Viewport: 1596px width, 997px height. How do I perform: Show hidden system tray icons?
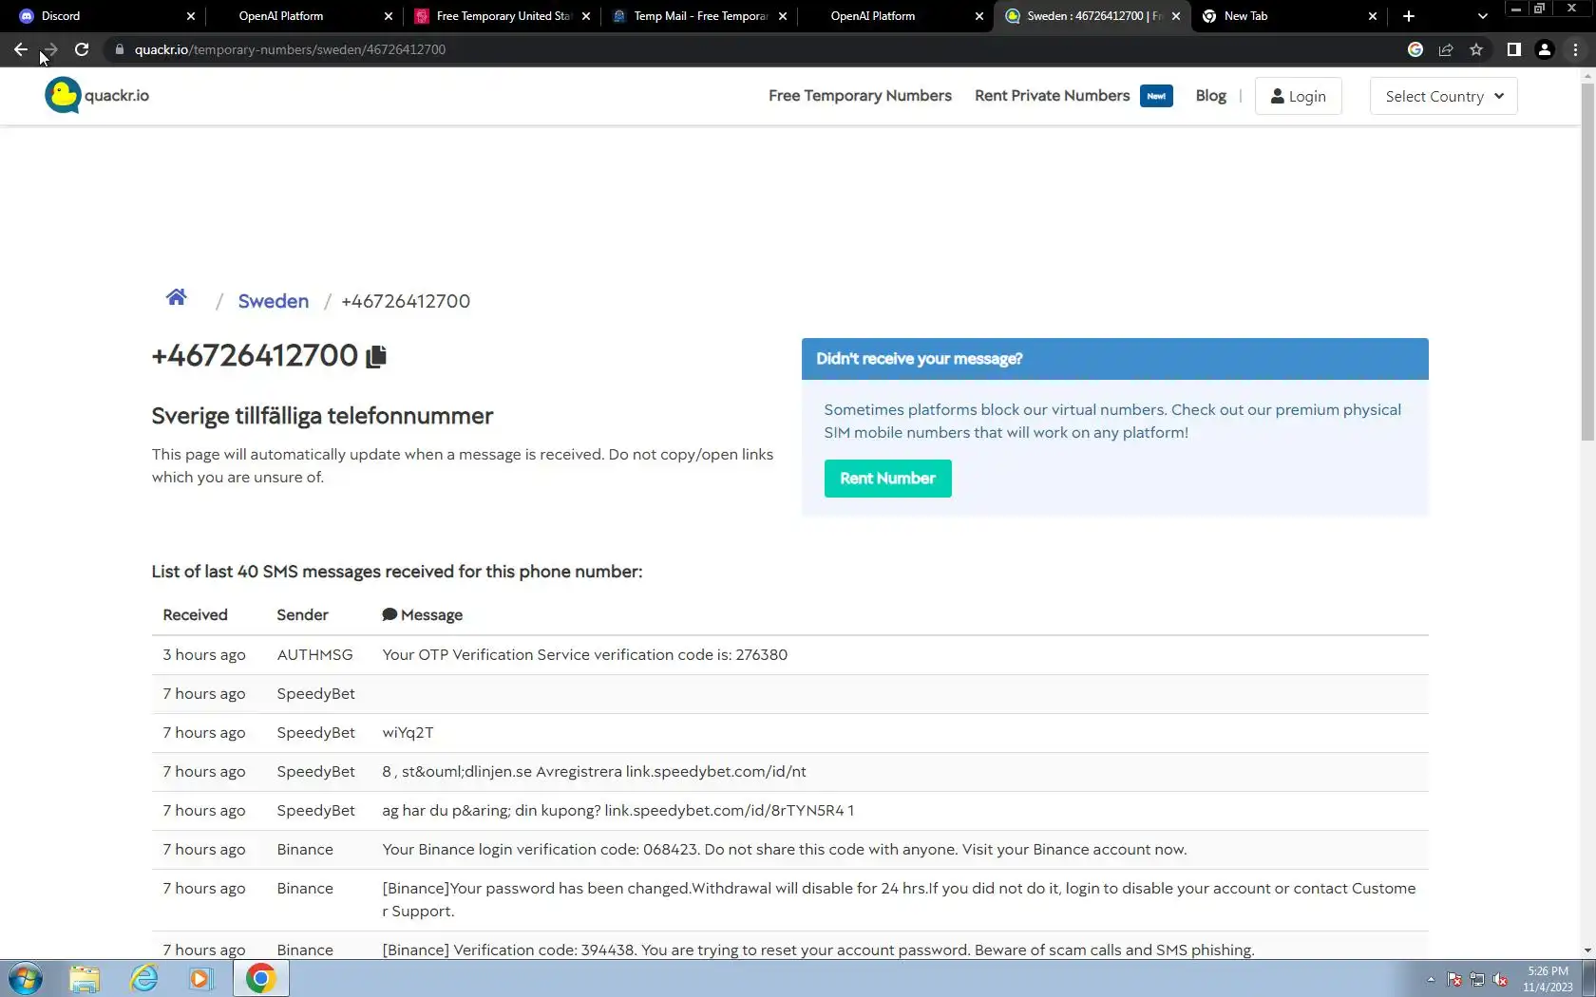1431,979
